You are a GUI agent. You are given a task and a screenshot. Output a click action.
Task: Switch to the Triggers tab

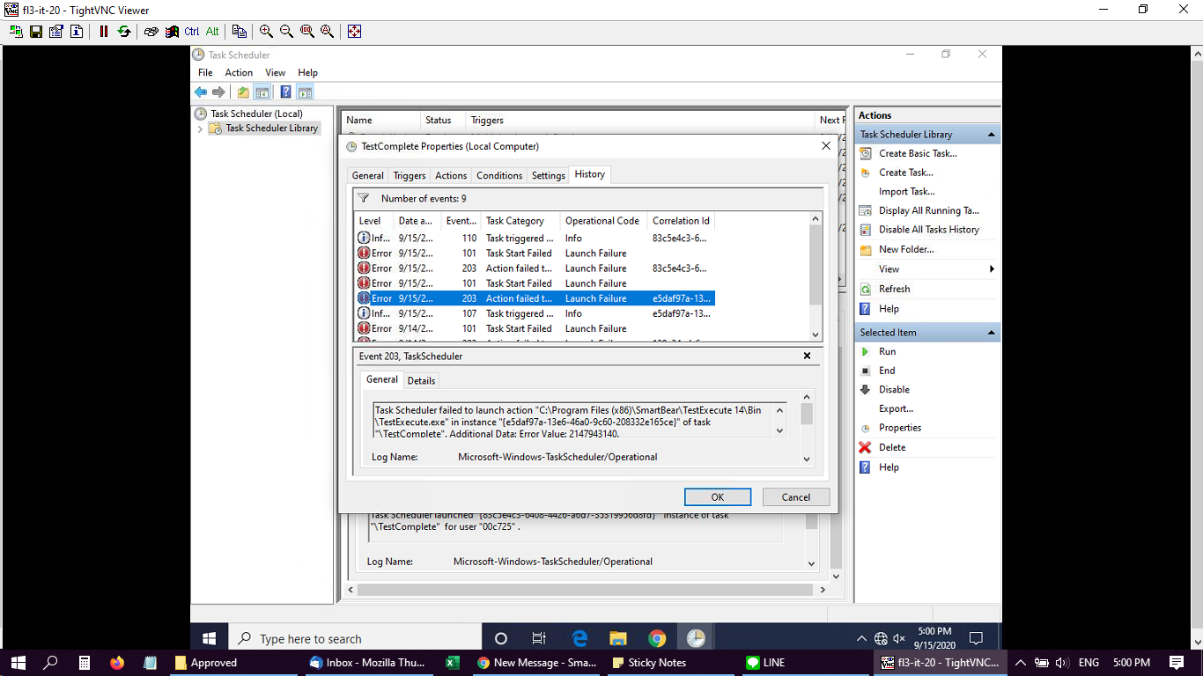pos(409,175)
